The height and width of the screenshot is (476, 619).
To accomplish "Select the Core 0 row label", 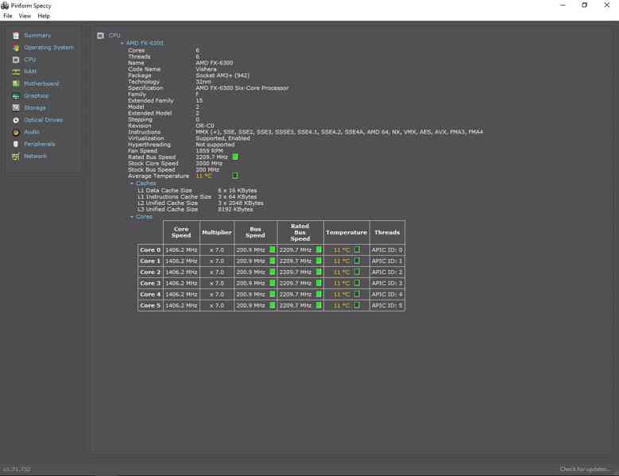I will pyautogui.click(x=150, y=250).
